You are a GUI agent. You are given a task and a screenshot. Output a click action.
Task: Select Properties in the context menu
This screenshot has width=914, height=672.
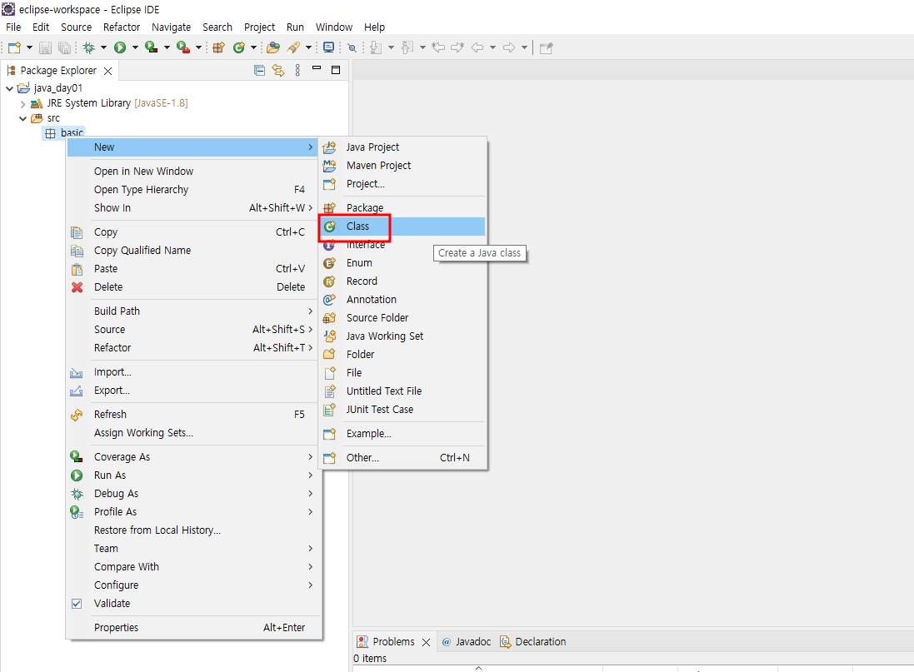tap(193, 628)
